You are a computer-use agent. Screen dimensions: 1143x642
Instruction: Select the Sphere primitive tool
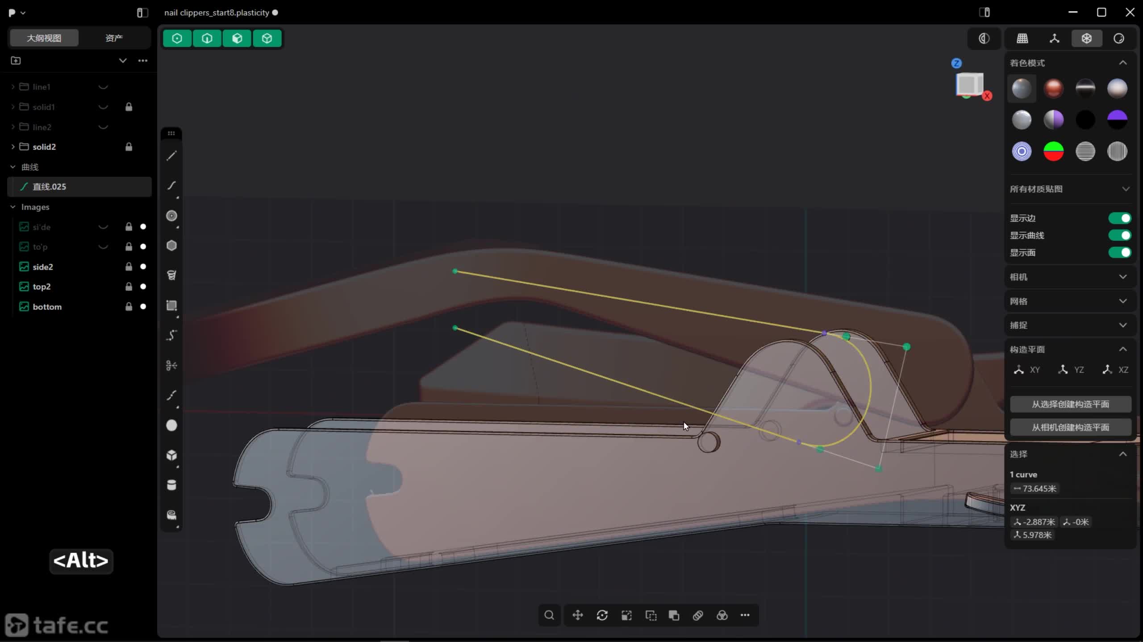tap(171, 425)
